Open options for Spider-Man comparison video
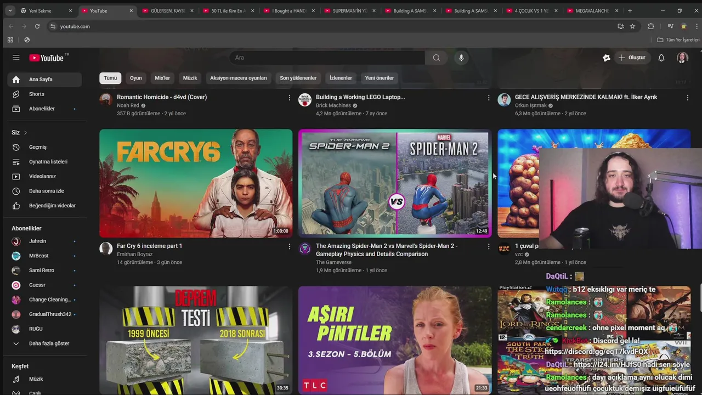This screenshot has height=395, width=702. pyautogui.click(x=489, y=247)
